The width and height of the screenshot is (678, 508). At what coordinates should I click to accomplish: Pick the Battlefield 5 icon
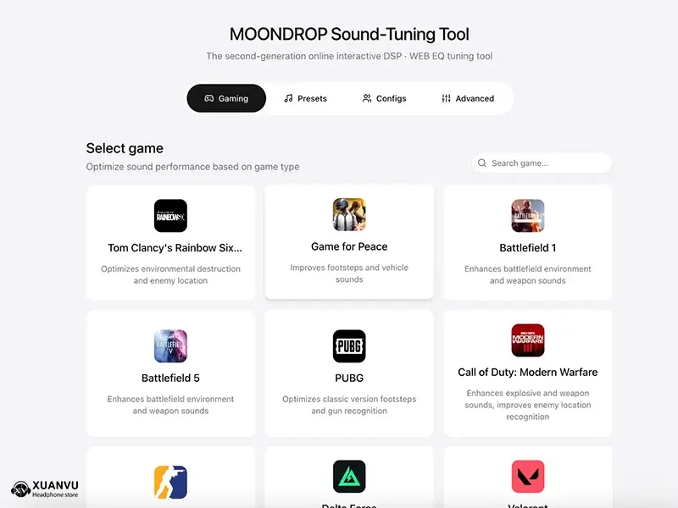pos(170,346)
